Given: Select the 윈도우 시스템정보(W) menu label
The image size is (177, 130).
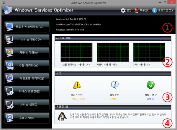Looking at the screenshot, I should pos(29,27).
